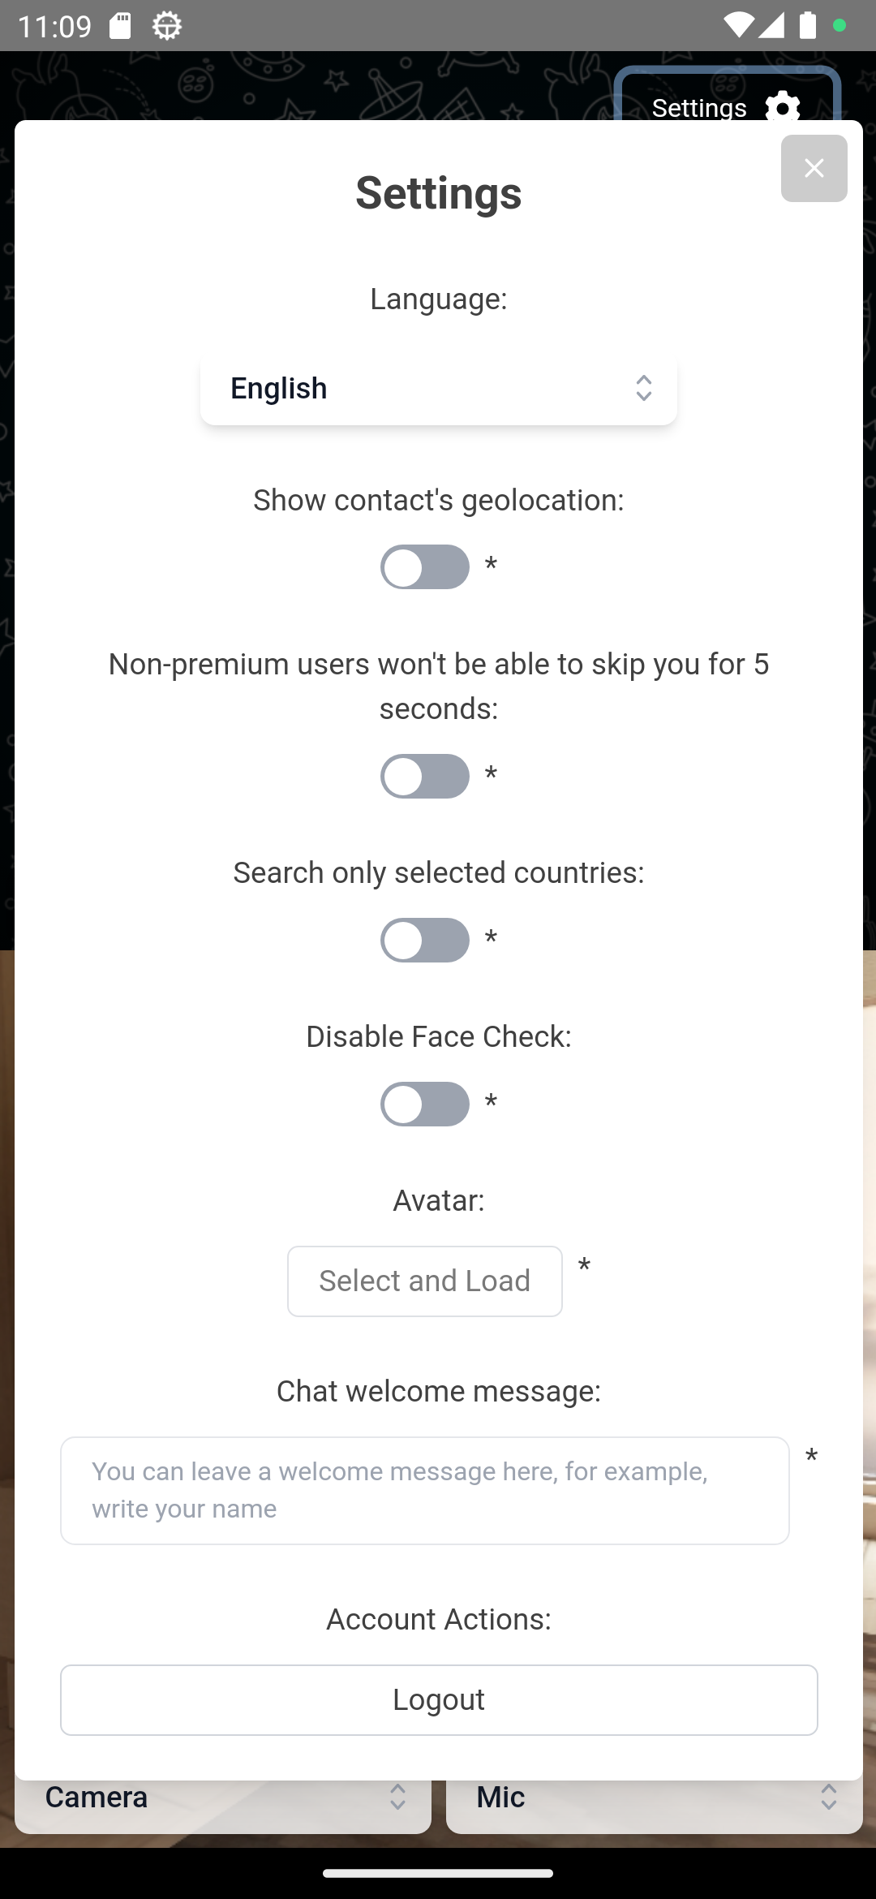Expand the Mic selector dropdown
876x1899 pixels.
tap(654, 1798)
